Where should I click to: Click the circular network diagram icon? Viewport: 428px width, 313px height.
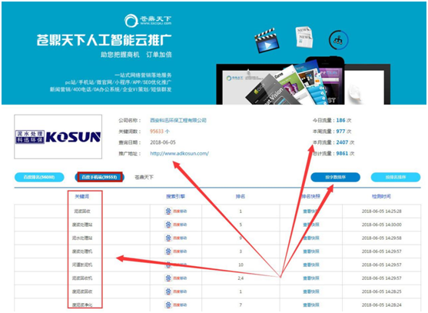(338, 40)
